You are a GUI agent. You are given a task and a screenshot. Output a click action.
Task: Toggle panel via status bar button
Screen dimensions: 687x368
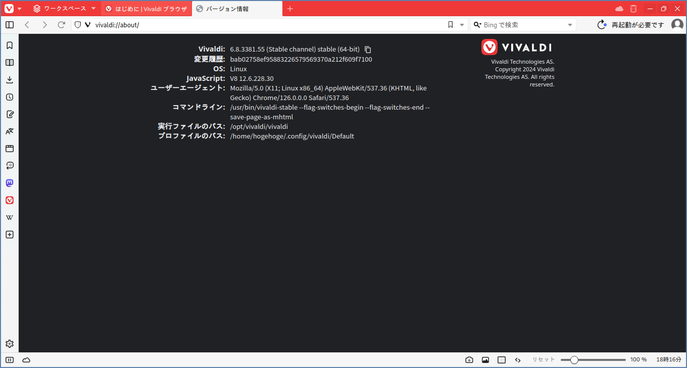(x=10, y=360)
